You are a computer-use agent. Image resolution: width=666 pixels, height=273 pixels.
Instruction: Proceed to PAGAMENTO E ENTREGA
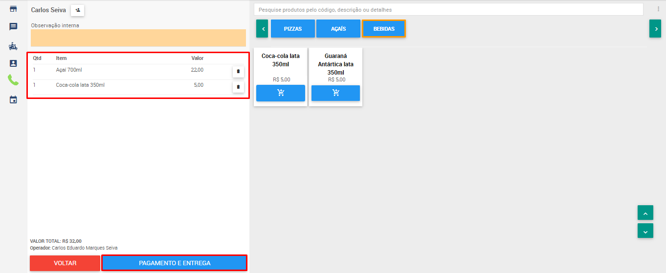[175, 263]
